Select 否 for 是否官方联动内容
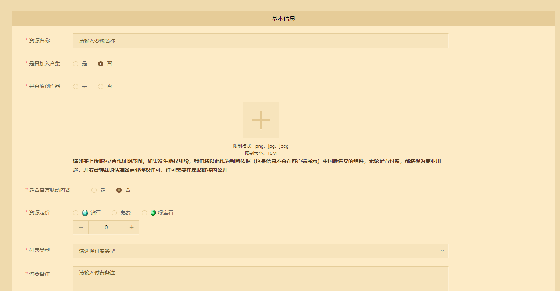560x291 pixels. point(119,190)
